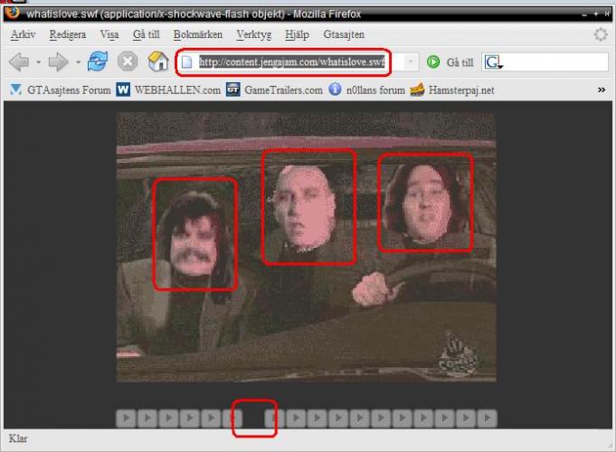Open the Back button history dropdown arrow

[x=38, y=62]
